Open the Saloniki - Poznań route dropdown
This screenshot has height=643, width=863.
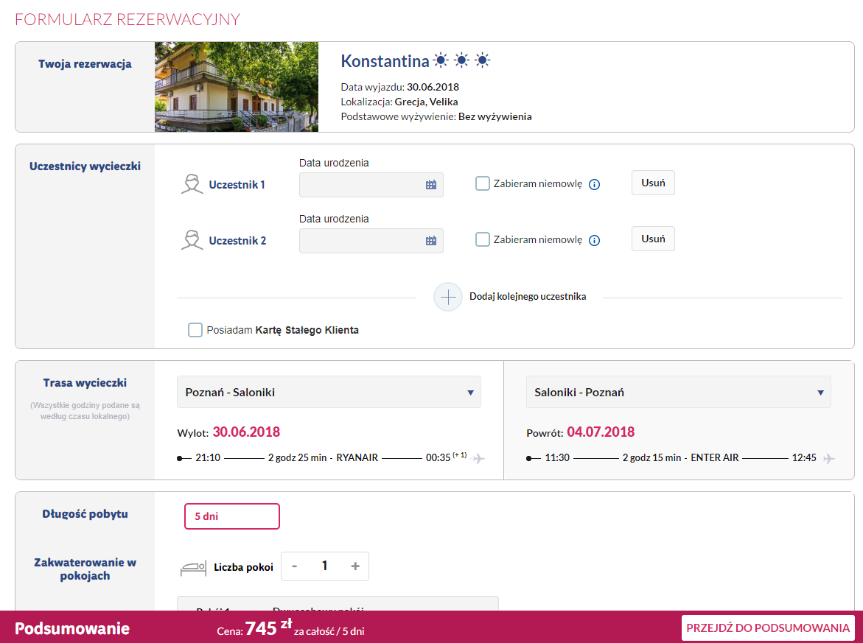678,392
